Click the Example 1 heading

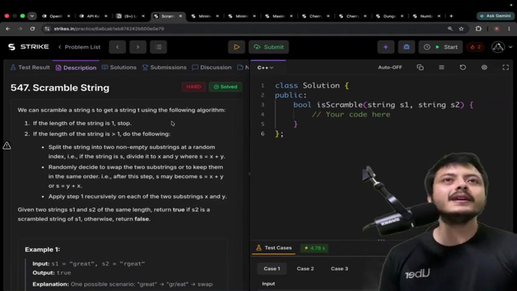[x=42, y=249]
